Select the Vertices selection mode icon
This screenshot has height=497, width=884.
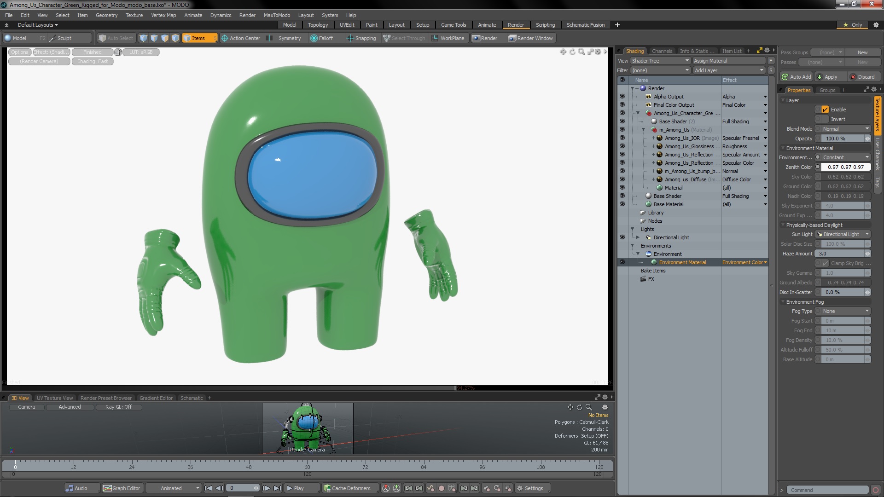(144, 38)
